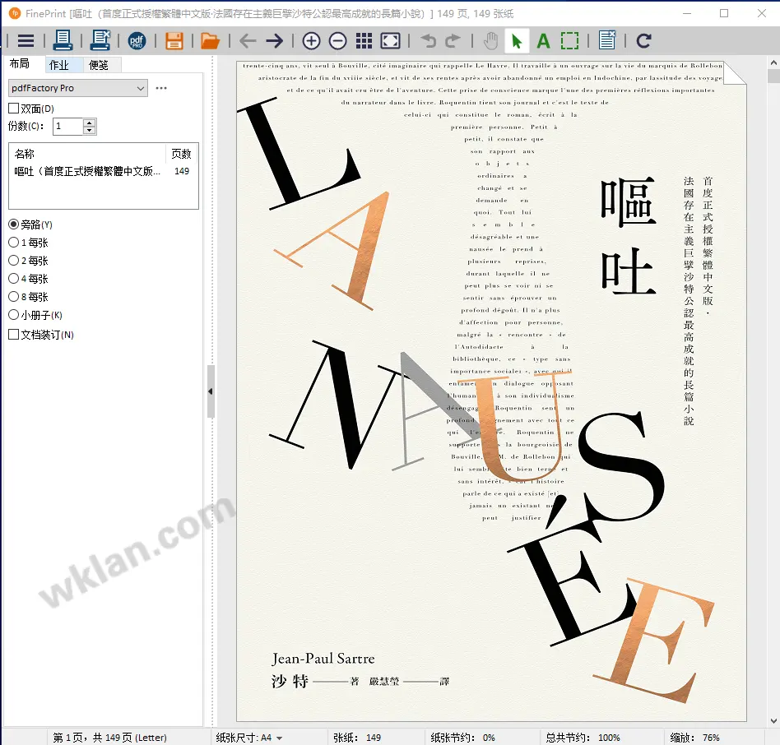Select the 8 每张 radio option

[14, 297]
